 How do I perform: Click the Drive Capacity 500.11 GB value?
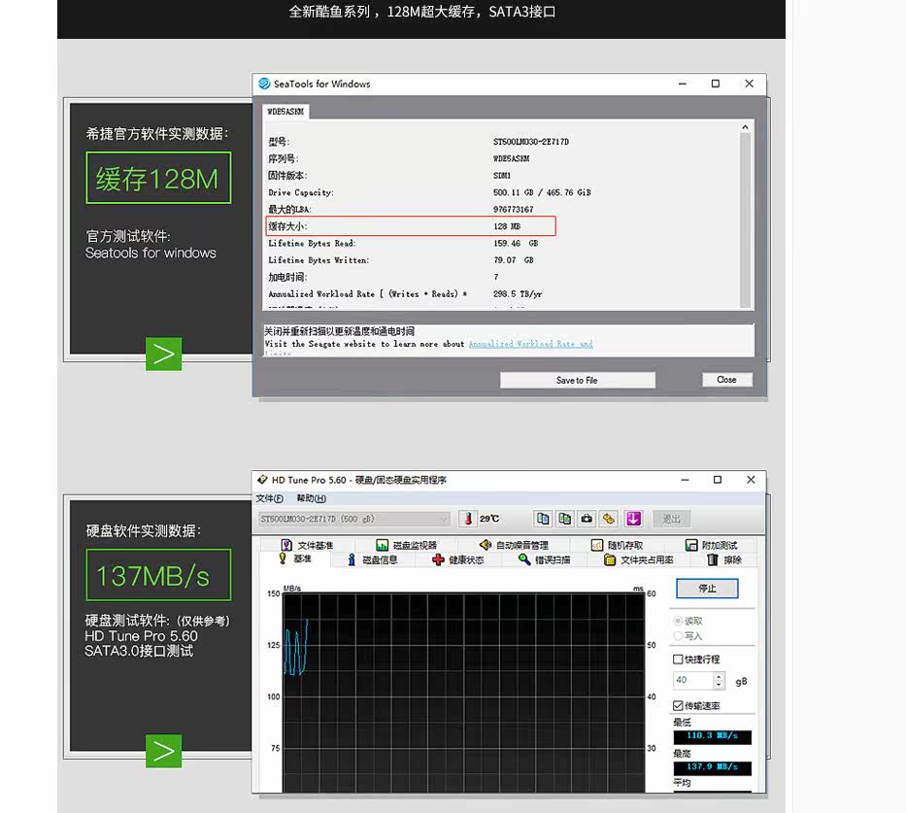tap(542, 192)
